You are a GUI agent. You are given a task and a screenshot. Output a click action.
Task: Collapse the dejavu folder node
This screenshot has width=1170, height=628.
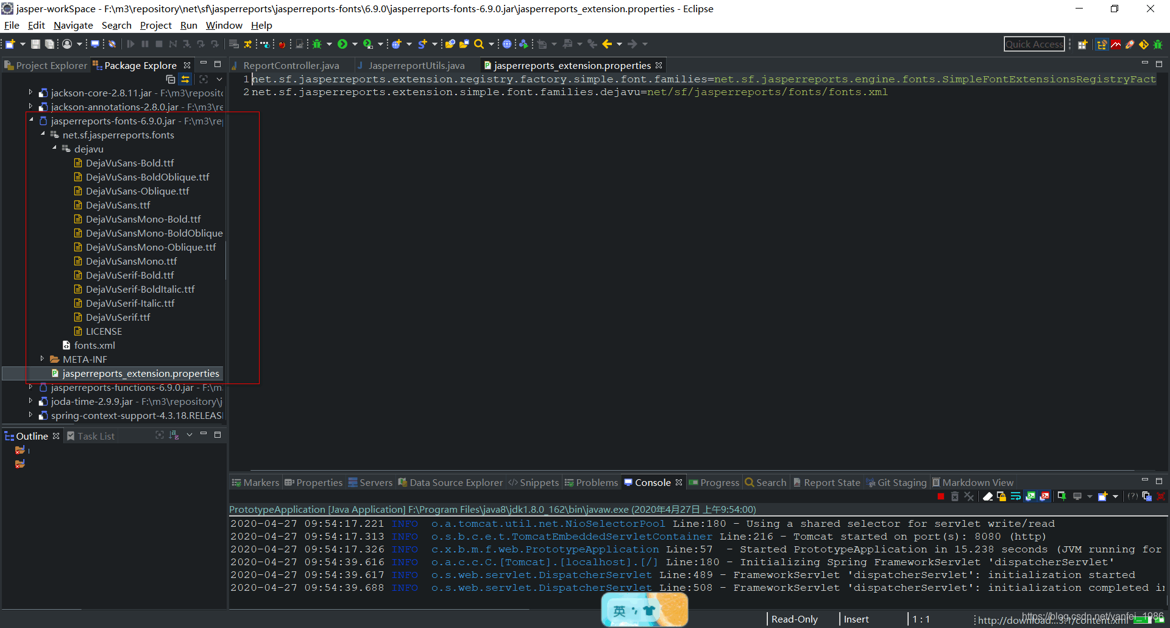coord(54,148)
